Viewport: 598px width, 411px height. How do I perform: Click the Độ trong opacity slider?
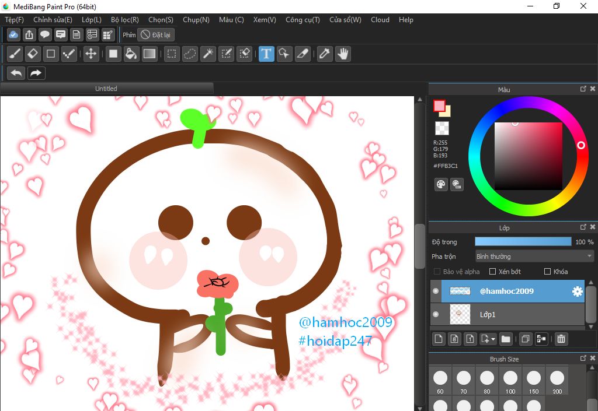[x=523, y=241]
